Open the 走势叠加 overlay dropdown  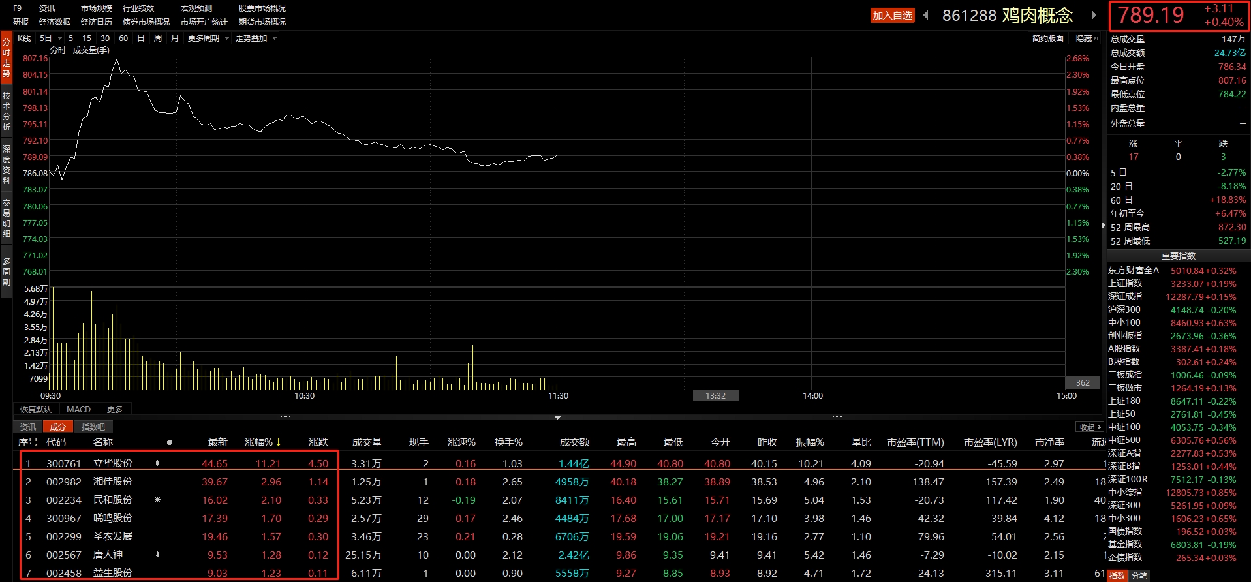(256, 38)
